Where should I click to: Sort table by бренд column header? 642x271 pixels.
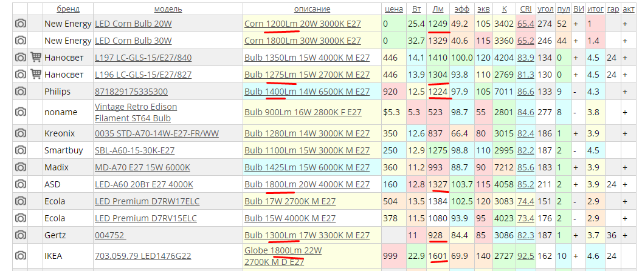[68, 9]
